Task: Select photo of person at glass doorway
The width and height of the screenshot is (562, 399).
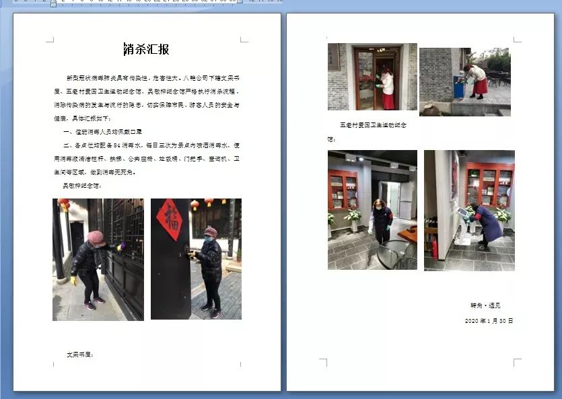Action: coord(372,77)
